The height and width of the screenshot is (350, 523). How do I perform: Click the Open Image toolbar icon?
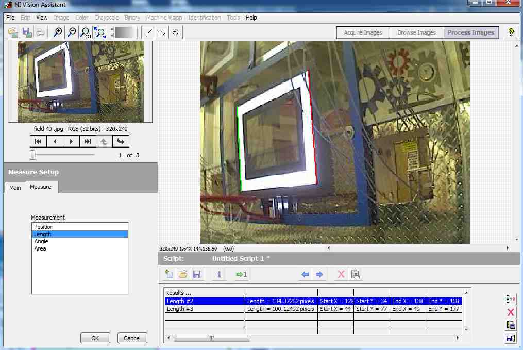[x=13, y=32]
